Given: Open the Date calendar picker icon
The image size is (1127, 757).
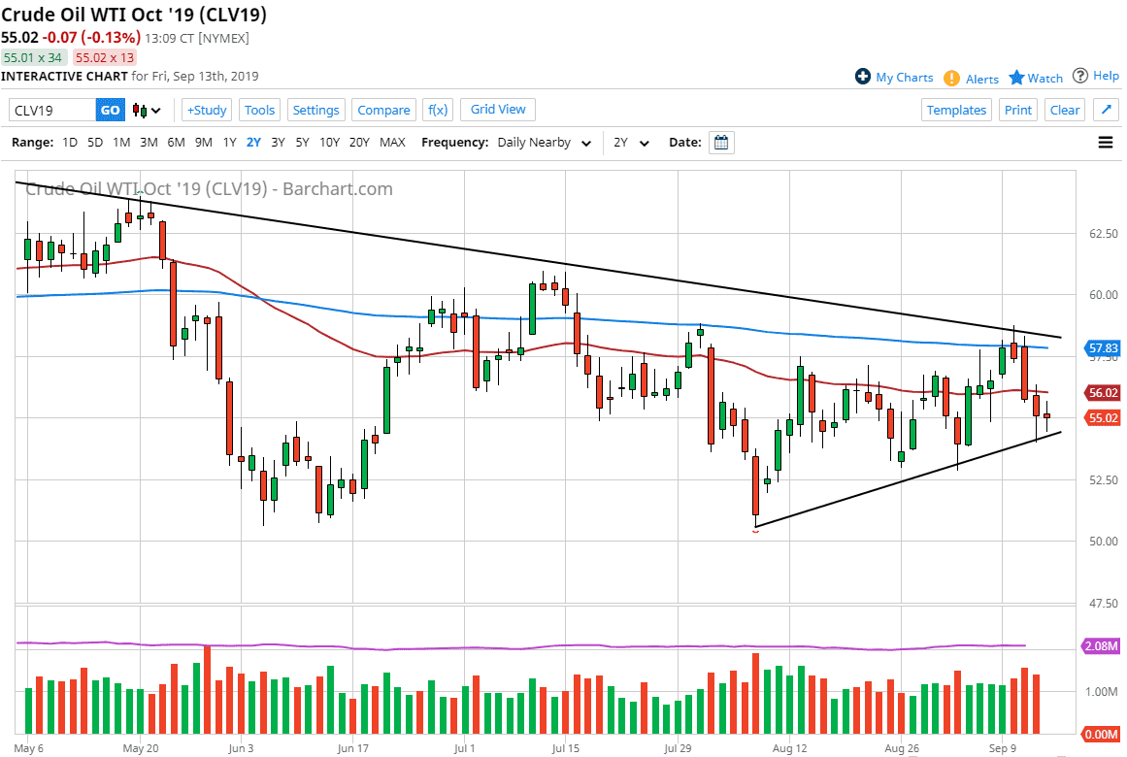Looking at the screenshot, I should click(x=720, y=142).
